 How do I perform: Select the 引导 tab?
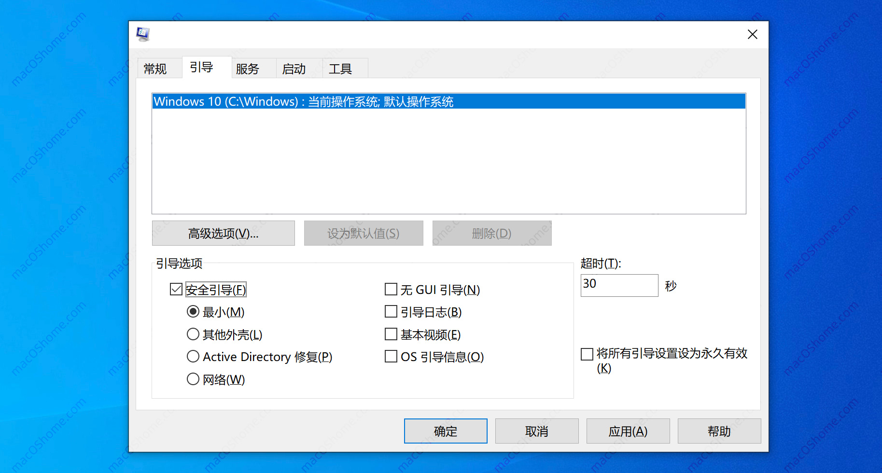206,67
